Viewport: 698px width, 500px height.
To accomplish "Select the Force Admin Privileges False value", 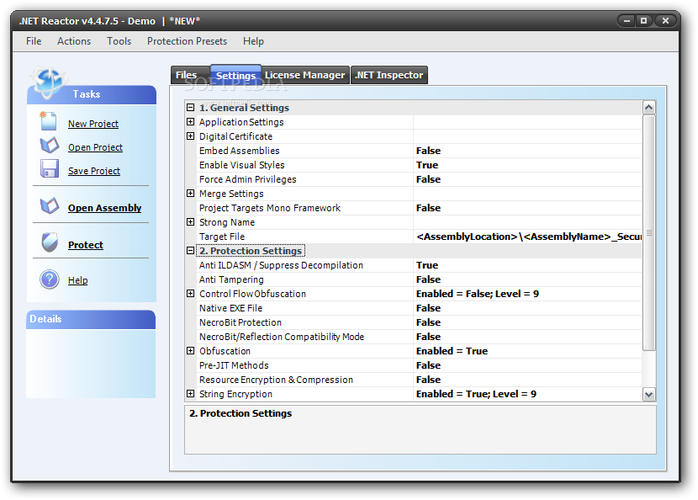I will tap(528, 179).
